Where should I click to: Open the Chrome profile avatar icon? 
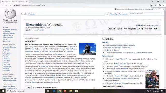pos(160,5)
